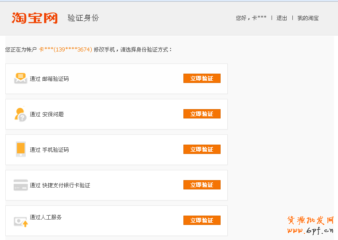Screen dimensions: 338x240
Task: Click the security question person icon
Action: pyautogui.click(x=20, y=114)
